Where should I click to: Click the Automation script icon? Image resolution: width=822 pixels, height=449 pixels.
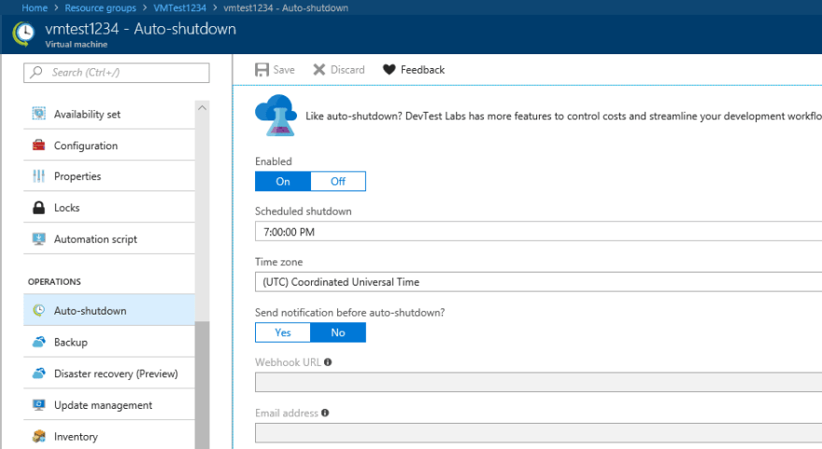pyautogui.click(x=39, y=239)
